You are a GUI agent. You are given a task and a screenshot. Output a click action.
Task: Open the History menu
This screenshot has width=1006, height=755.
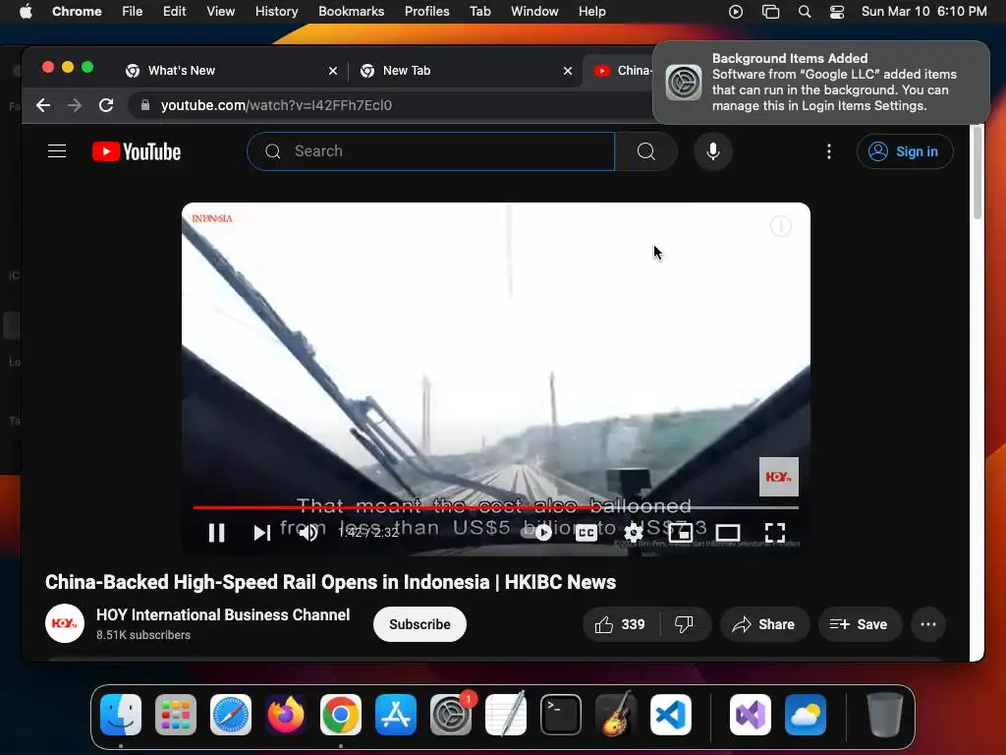coord(276,11)
